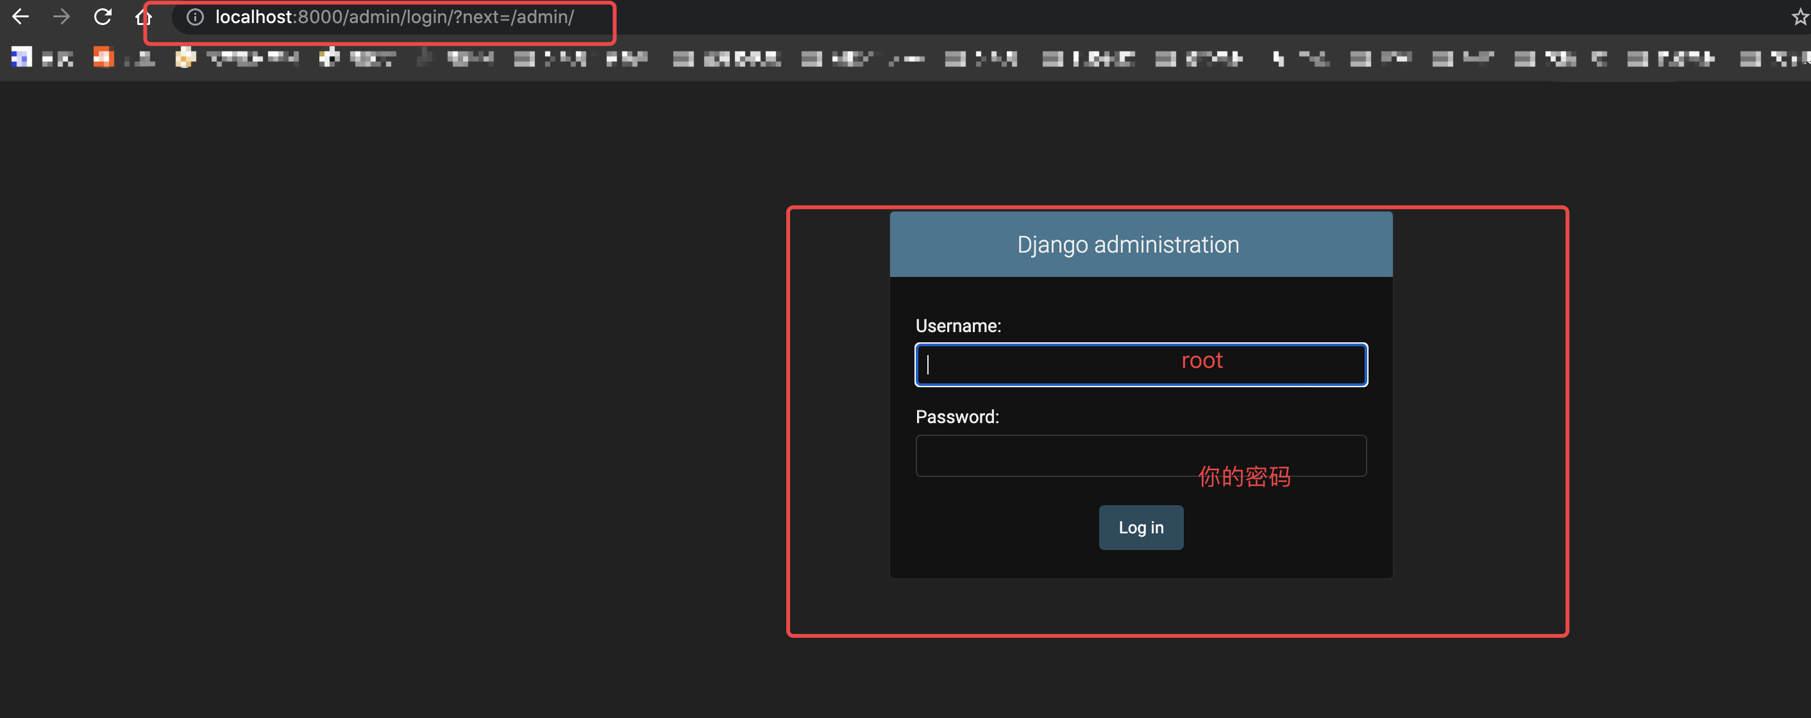Bookmark this page with the star icon
1811x718 pixels.
(x=1799, y=17)
